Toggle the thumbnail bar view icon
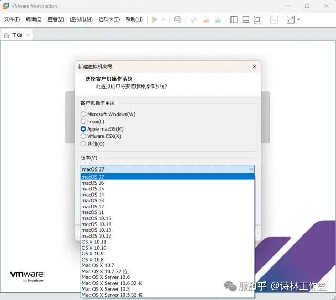 point(246,19)
